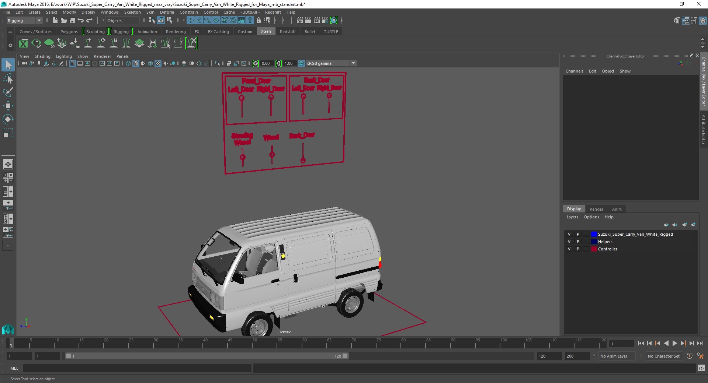Viewport: 708px width, 383px height.
Task: Pick the Rotate tool in toolbox
Action: (x=8, y=119)
